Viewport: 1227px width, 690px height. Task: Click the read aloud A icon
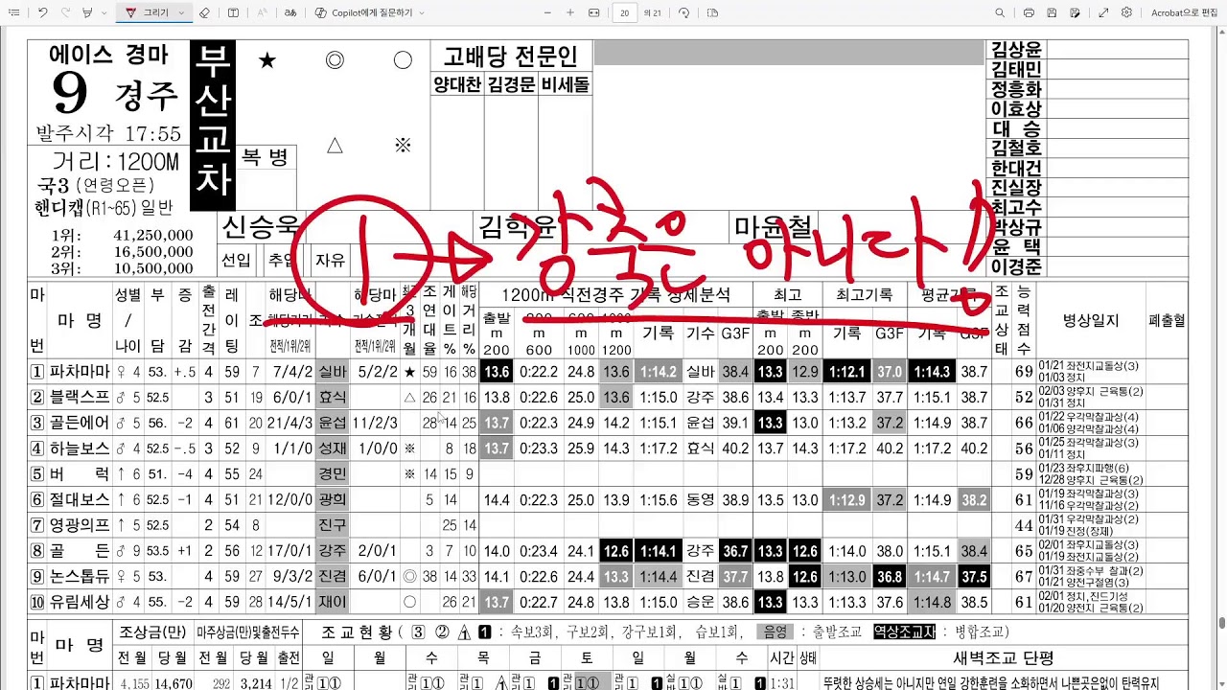pyautogui.click(x=263, y=12)
